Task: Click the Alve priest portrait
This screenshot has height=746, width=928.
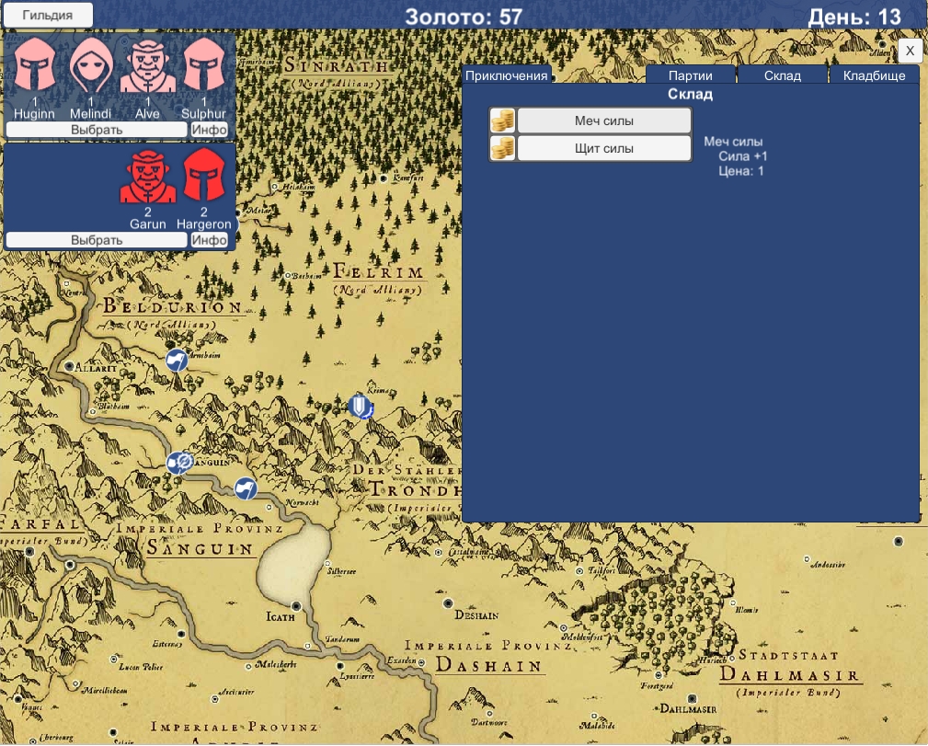Action: point(147,66)
